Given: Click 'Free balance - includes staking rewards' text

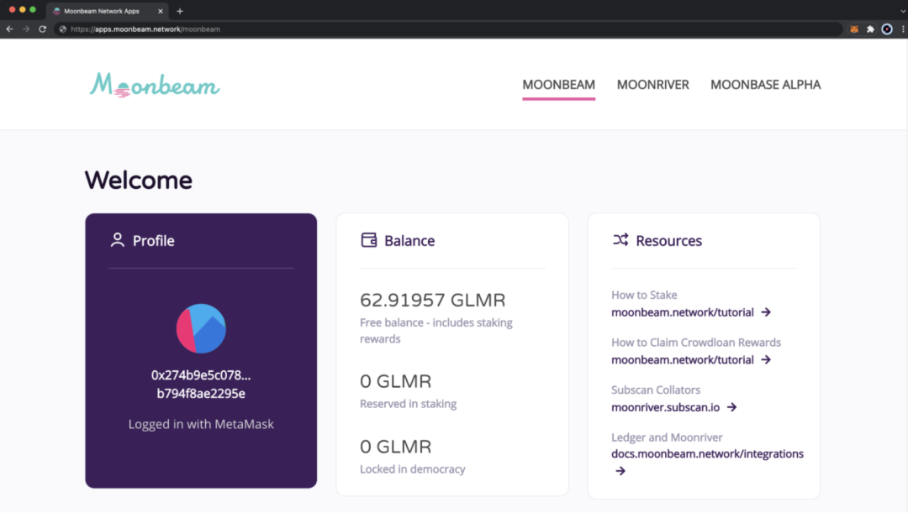Looking at the screenshot, I should [436, 330].
